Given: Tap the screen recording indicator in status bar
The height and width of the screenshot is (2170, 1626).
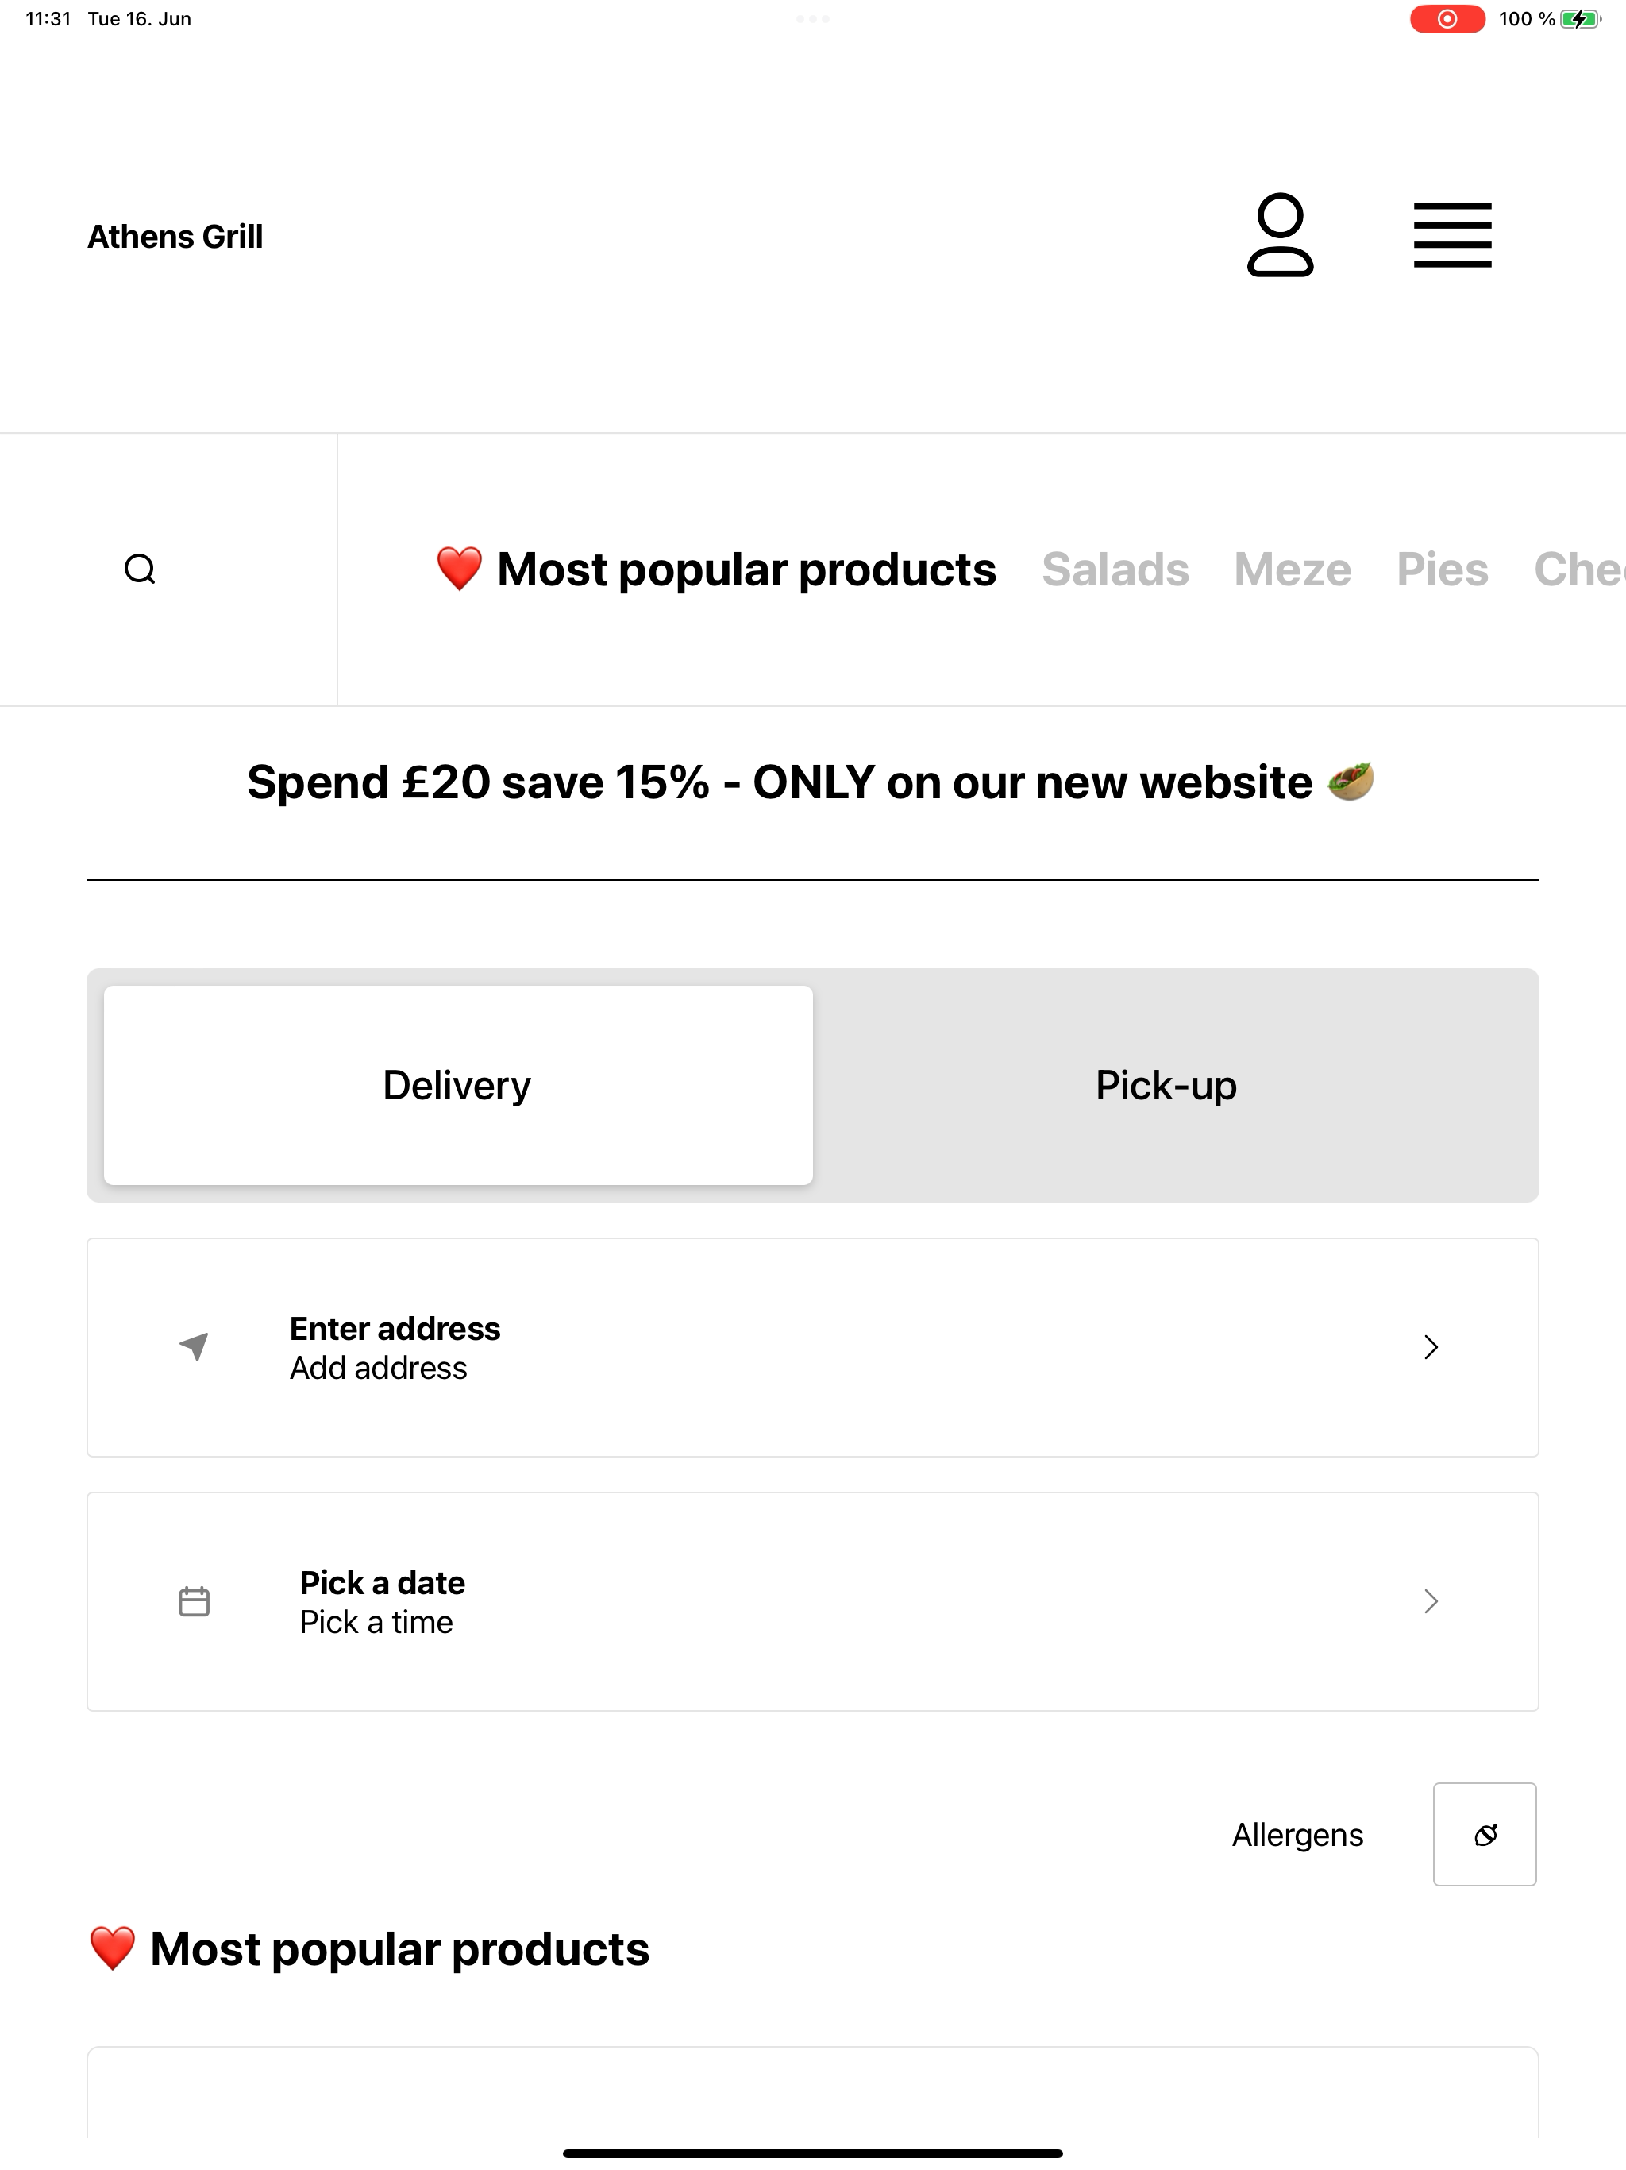Looking at the screenshot, I should [1447, 18].
